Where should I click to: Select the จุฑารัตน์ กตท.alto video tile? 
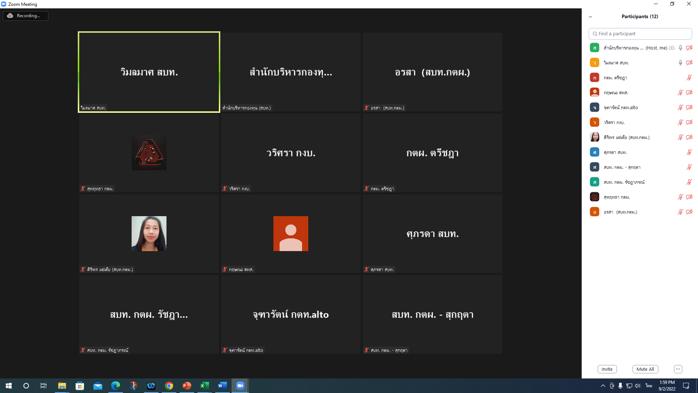(x=291, y=314)
